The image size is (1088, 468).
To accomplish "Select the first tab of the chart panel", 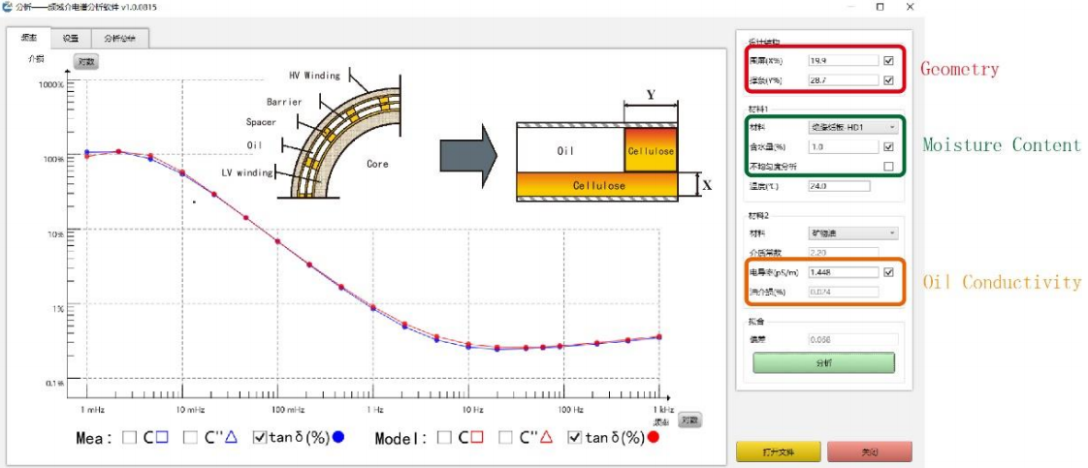I will coord(29,38).
